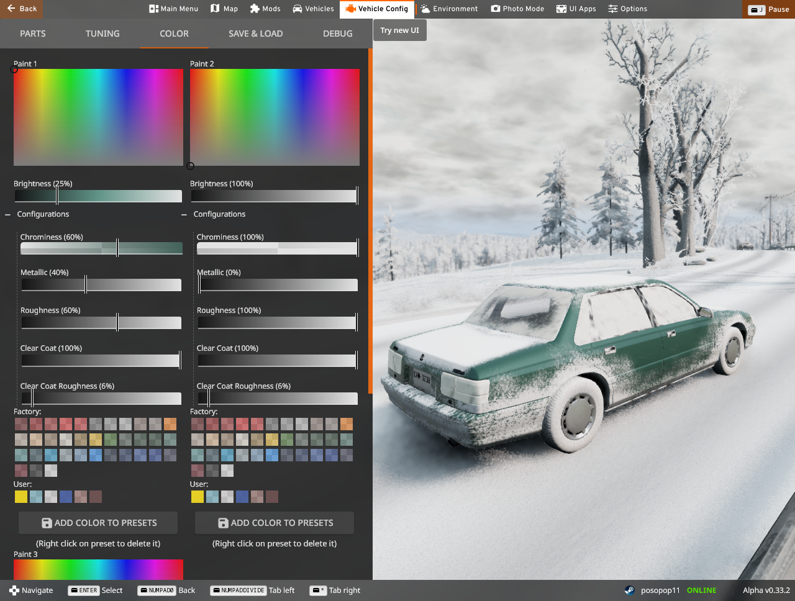Screen dimensions: 795x601
Task: Open Environment settings
Action: click(449, 9)
